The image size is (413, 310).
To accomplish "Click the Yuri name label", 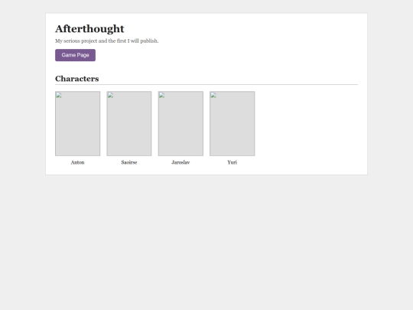I will 232,162.
